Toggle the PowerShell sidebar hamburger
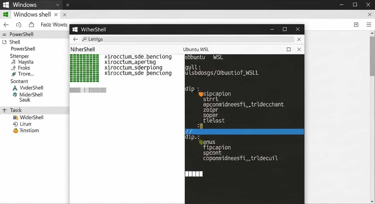This screenshot has width=375, height=204. pos(5,34)
